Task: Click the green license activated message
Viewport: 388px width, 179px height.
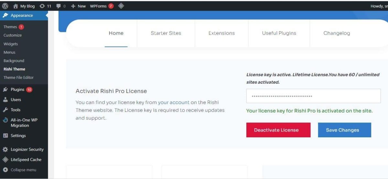Action: (x=309, y=111)
